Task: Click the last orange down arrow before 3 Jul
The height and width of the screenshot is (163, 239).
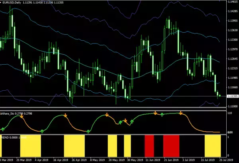Action: click(180, 113)
